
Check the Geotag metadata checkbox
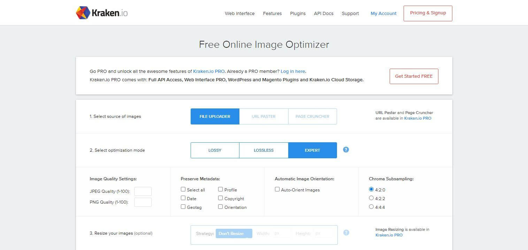coord(183,207)
